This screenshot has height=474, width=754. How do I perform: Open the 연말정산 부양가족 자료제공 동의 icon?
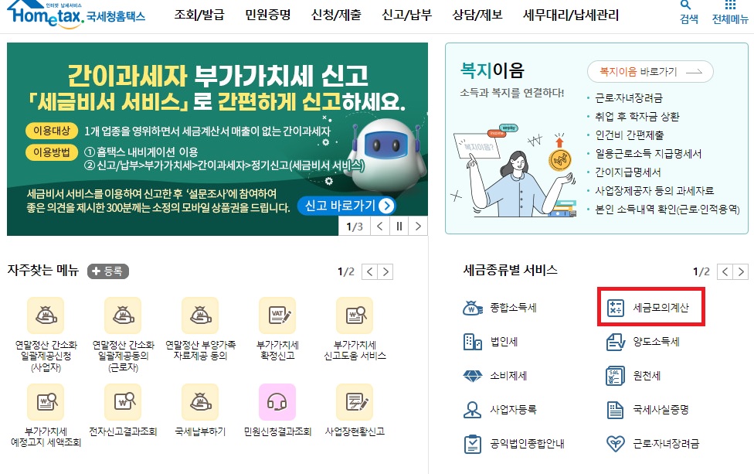[200, 315]
